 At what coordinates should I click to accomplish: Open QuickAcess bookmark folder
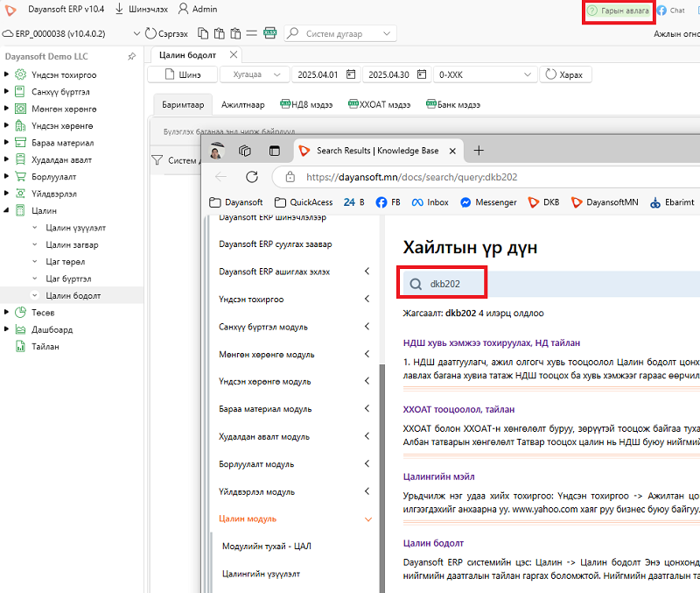[304, 202]
